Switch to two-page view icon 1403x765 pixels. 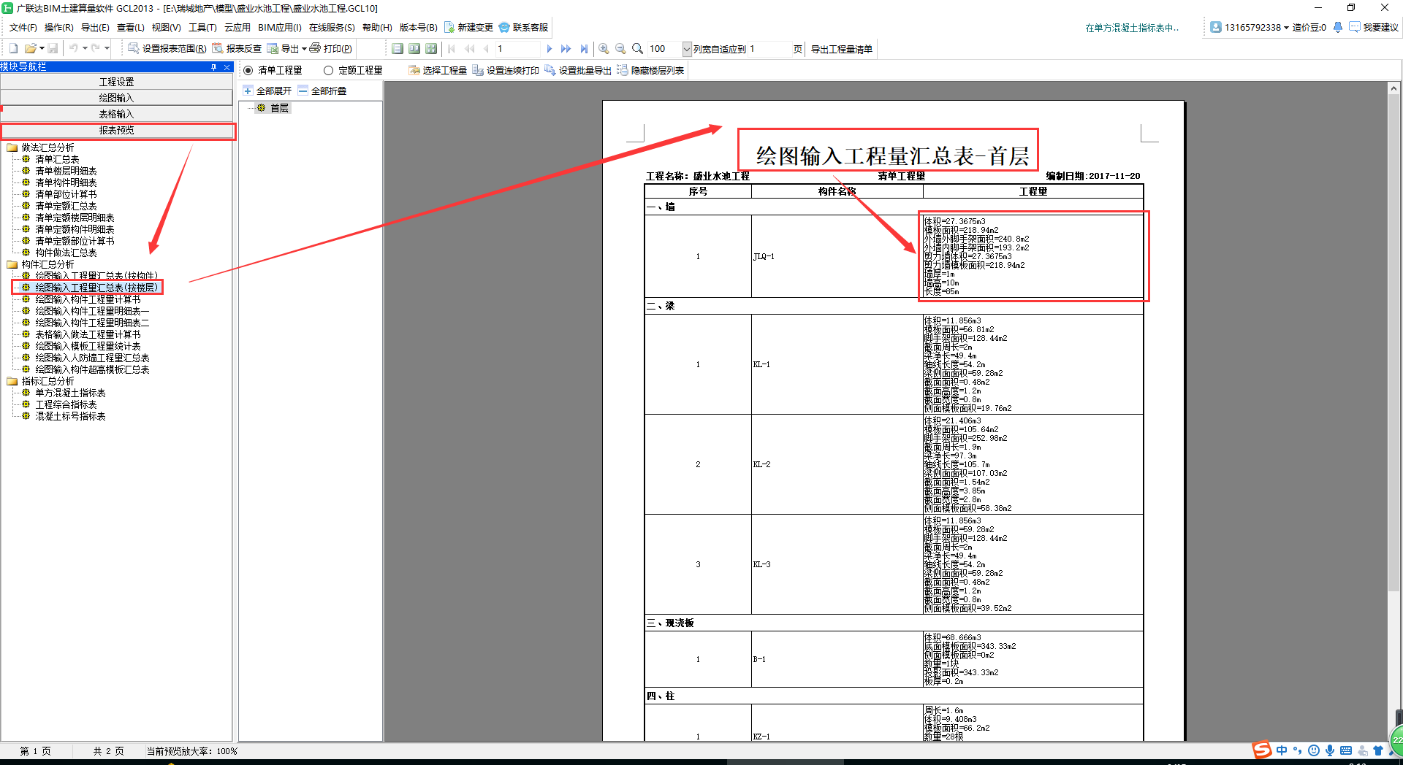tap(414, 49)
